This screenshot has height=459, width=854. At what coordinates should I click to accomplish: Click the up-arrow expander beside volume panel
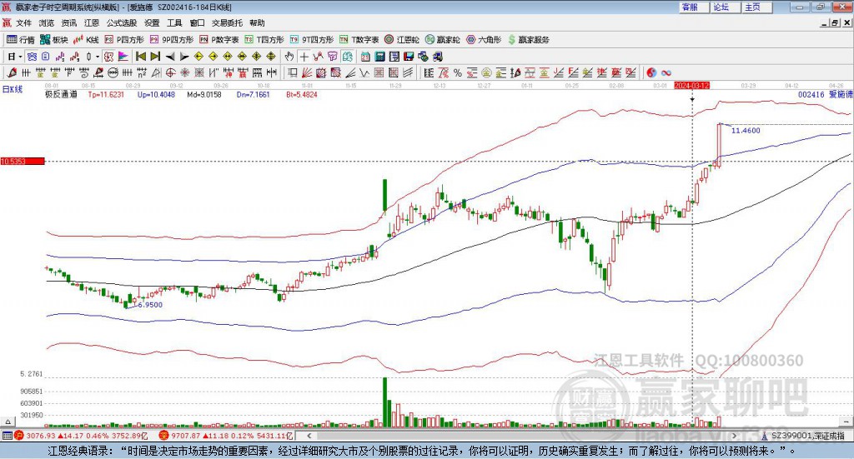click(8, 422)
